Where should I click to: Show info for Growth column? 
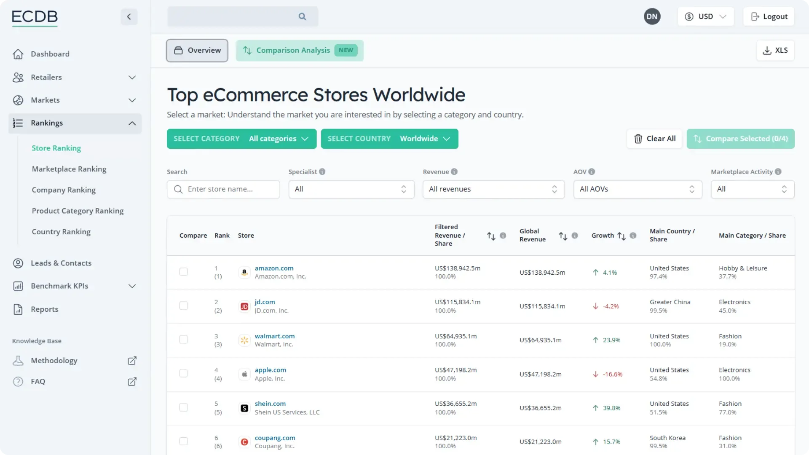633,236
